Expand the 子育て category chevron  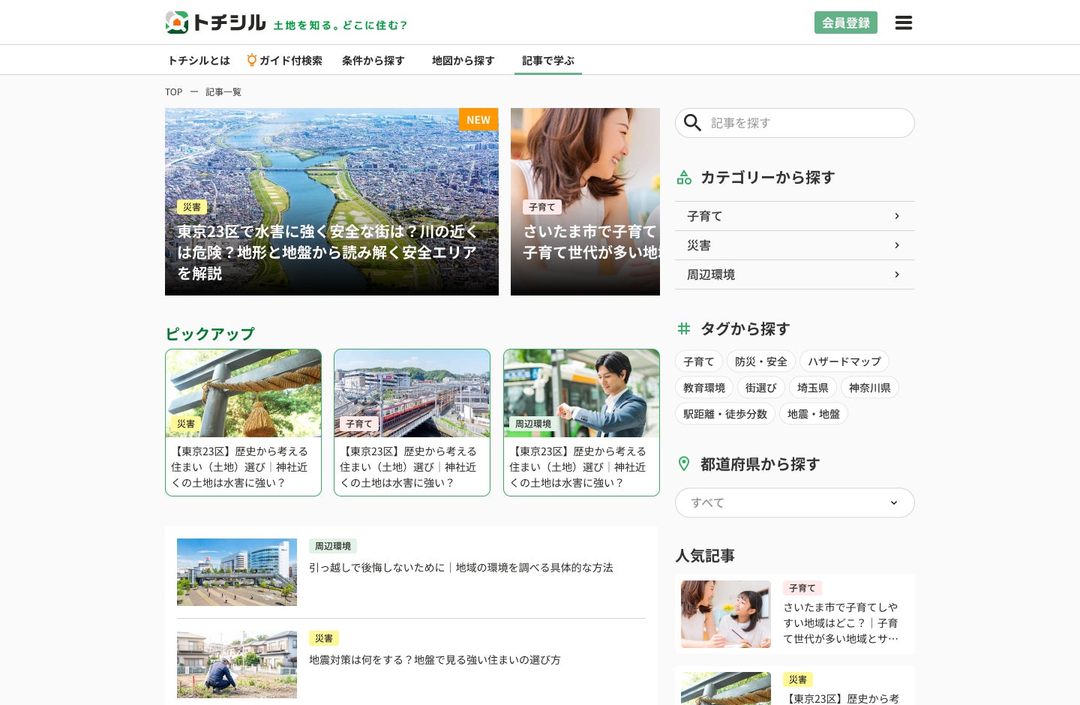click(897, 216)
